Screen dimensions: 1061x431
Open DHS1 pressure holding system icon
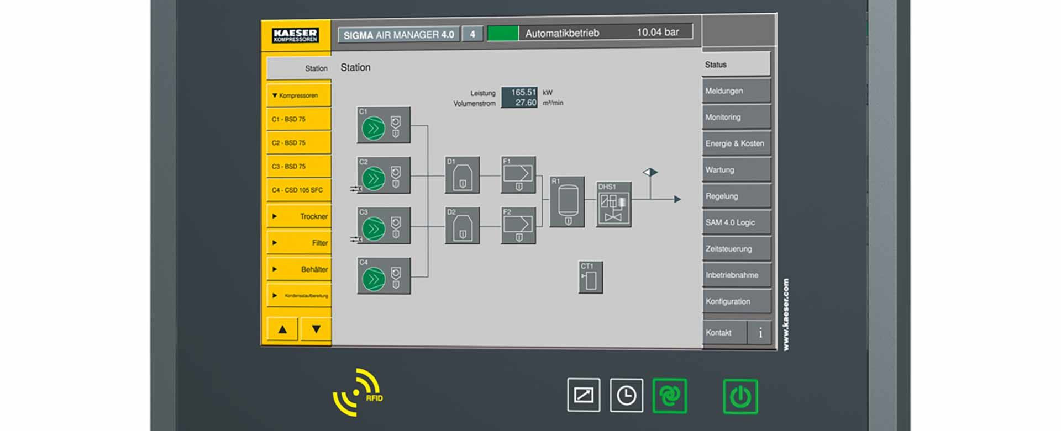point(613,204)
